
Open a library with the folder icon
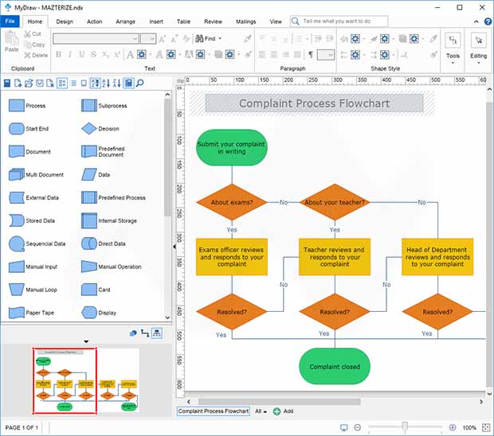click(x=29, y=83)
